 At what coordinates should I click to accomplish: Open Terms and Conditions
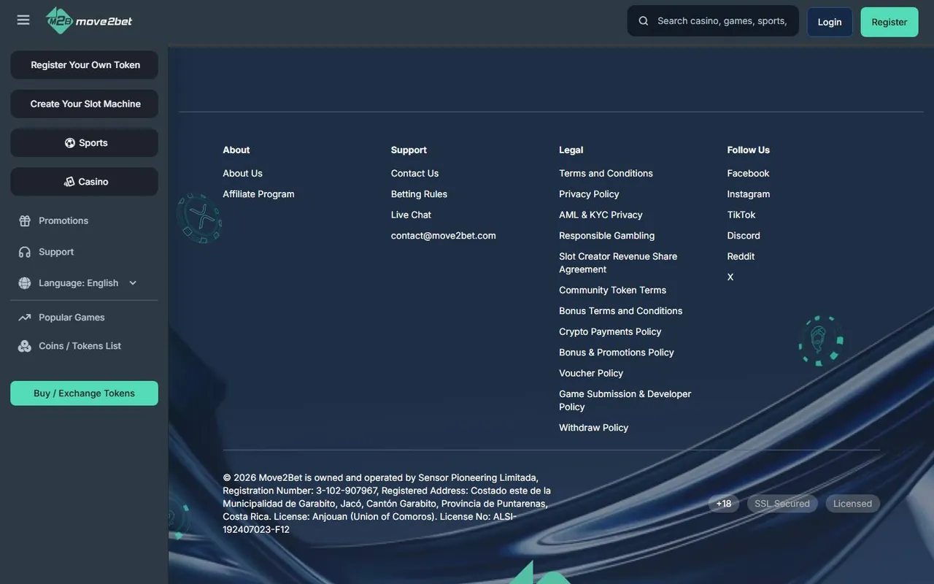tap(606, 174)
